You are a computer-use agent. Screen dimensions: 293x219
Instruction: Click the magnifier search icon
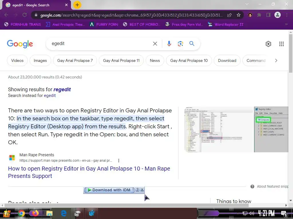point(192,44)
